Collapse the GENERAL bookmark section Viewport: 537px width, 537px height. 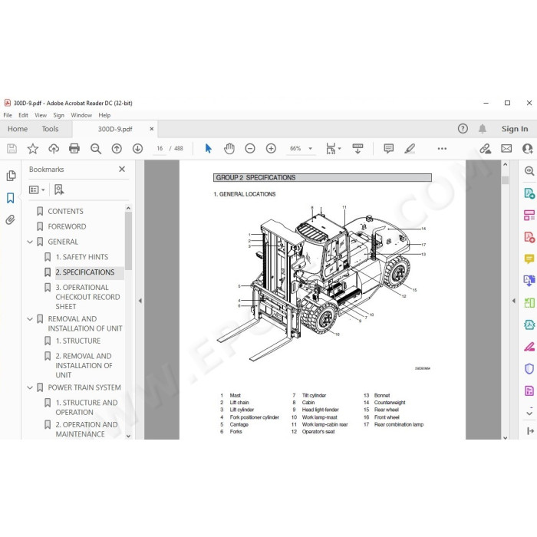pos(30,242)
